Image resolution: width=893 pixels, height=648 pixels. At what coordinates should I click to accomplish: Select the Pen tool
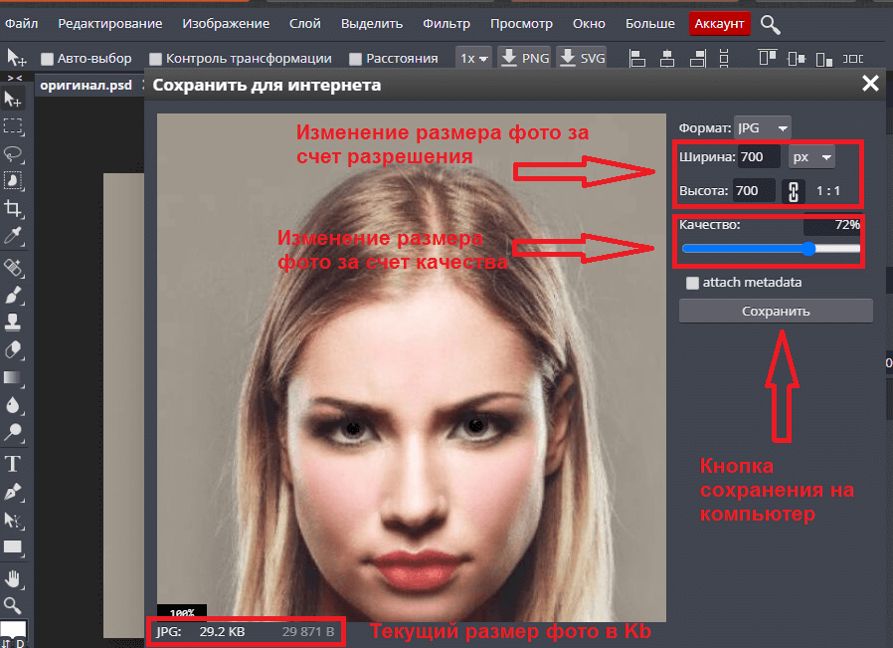(x=13, y=492)
